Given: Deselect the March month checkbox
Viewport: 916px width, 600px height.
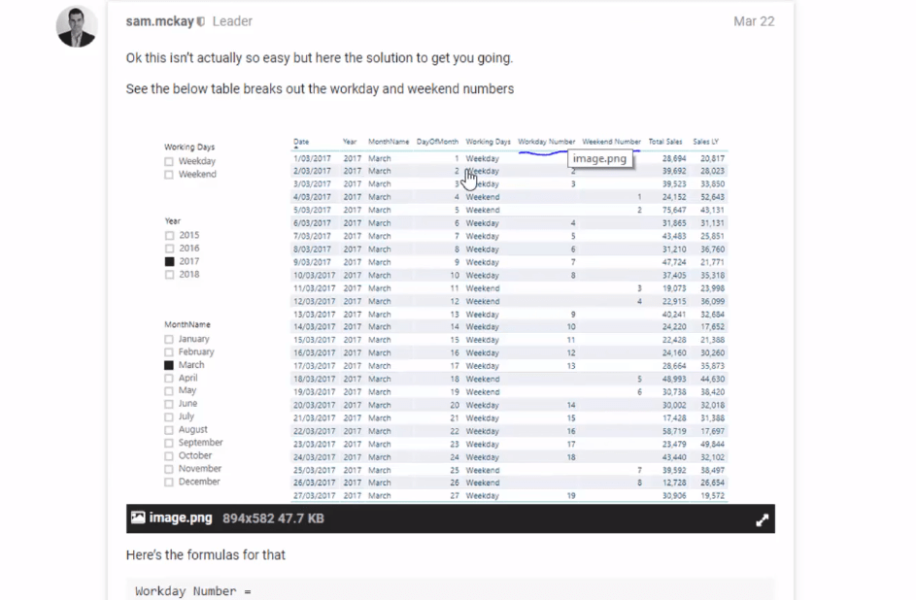Looking at the screenshot, I should 169,365.
